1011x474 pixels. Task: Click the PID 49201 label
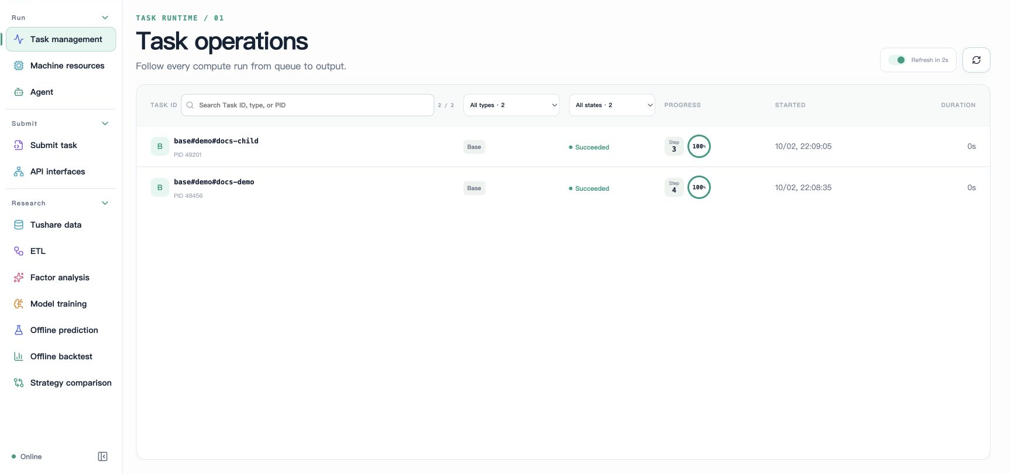[188, 154]
